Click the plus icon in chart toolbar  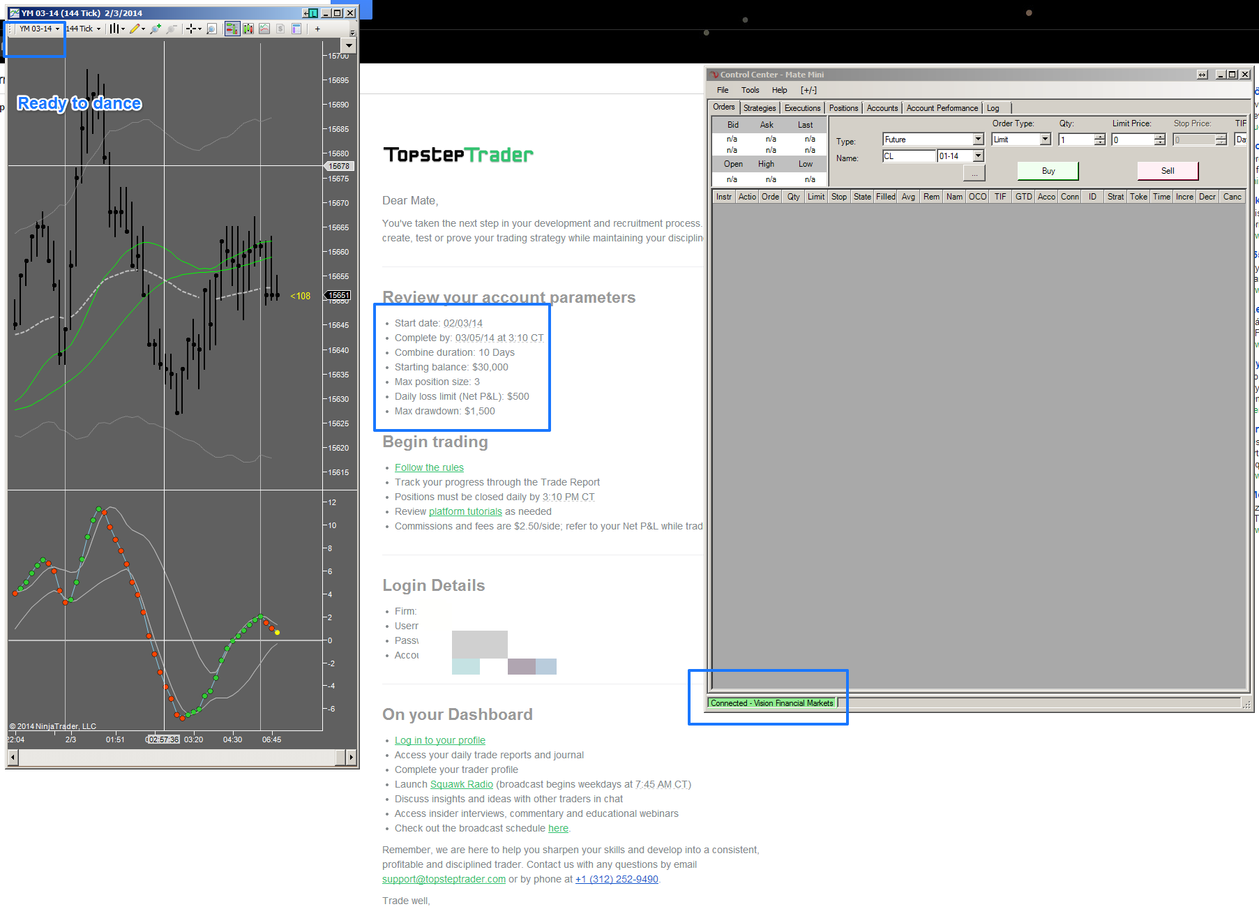pyautogui.click(x=317, y=29)
